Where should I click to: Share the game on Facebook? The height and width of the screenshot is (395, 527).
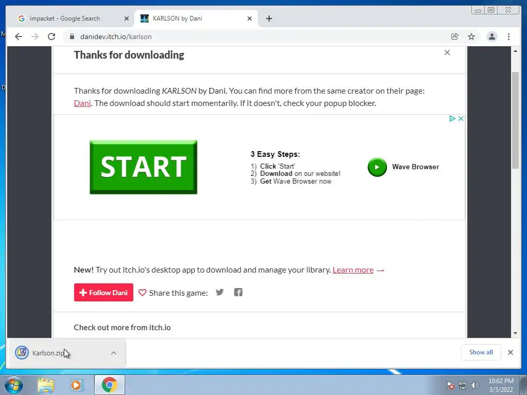(x=238, y=292)
